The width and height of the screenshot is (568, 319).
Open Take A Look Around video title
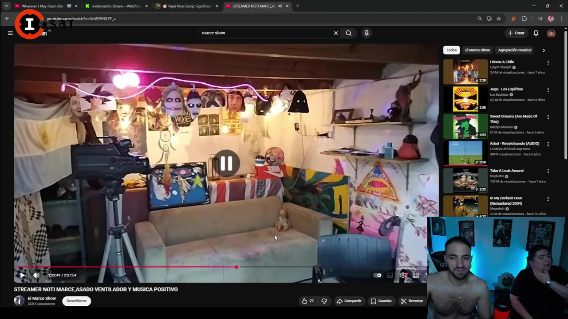pos(506,171)
